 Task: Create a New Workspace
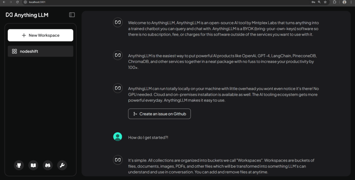coord(41,35)
